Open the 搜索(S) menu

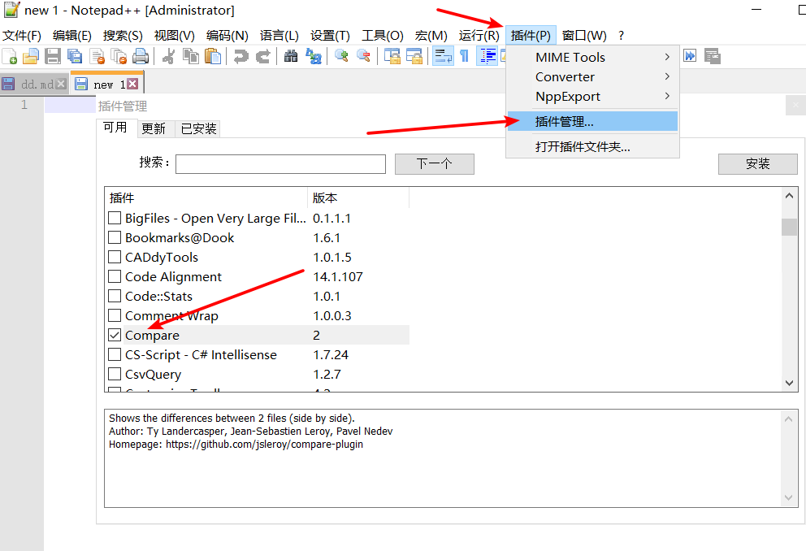pos(123,36)
